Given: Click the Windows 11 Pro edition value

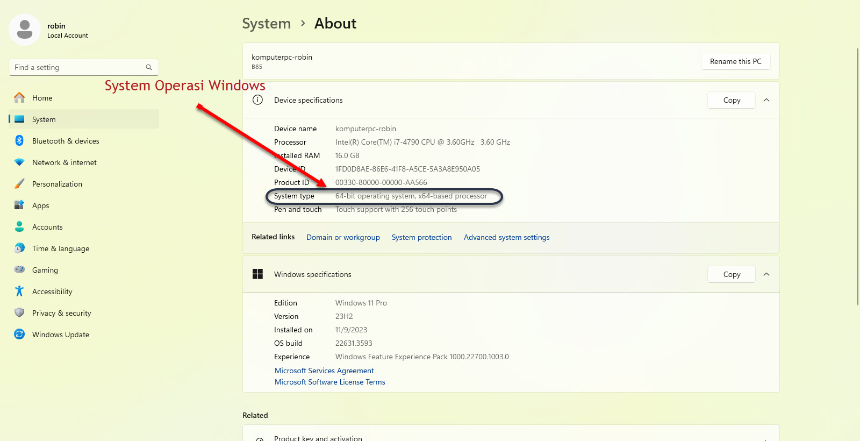Looking at the screenshot, I should [x=361, y=303].
